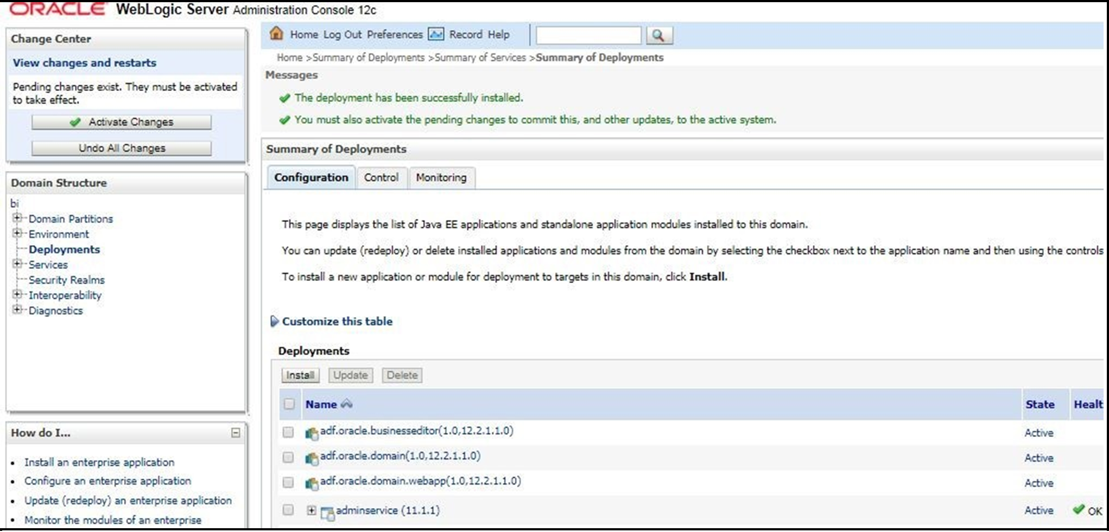Click the green OK health checkmark
This screenshot has height=532, width=1109.
click(1079, 509)
